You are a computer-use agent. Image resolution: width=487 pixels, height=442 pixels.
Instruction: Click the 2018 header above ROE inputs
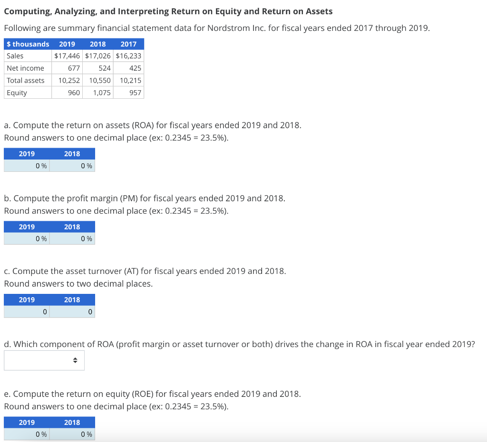pos(72,422)
